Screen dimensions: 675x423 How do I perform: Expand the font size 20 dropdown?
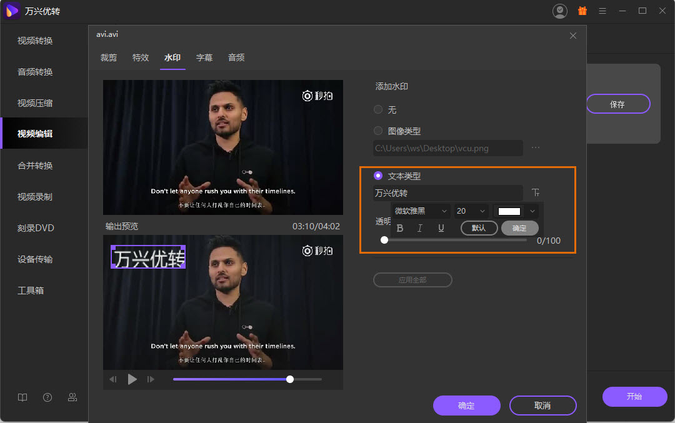coord(471,211)
